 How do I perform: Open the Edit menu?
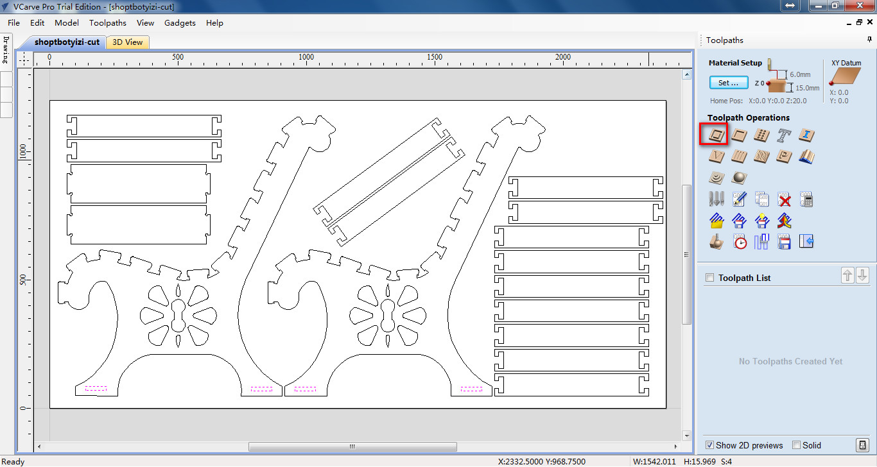(37, 23)
